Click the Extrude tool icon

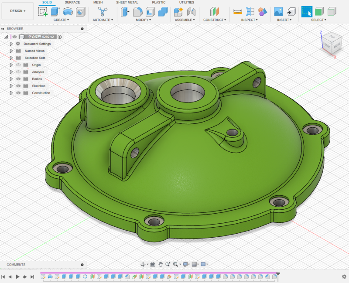pyautogui.click(x=55, y=12)
